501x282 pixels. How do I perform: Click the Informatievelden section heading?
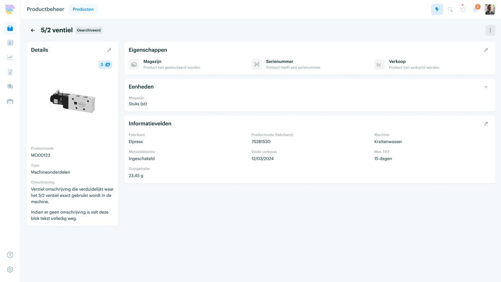(150, 124)
